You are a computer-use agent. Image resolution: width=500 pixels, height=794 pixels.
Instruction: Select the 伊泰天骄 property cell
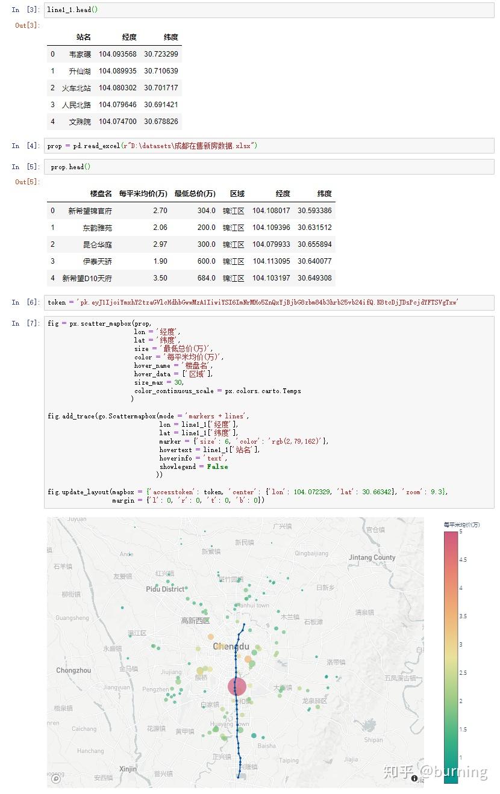pyautogui.click(x=98, y=261)
